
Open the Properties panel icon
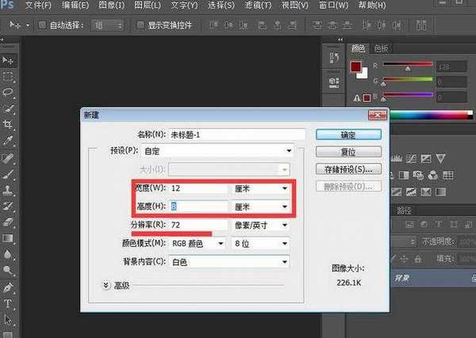point(334,82)
